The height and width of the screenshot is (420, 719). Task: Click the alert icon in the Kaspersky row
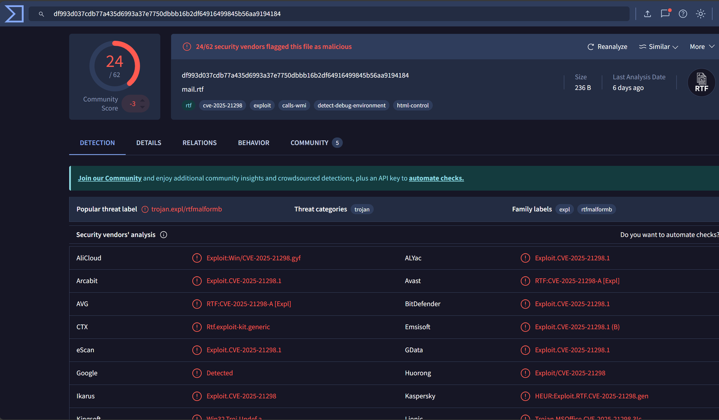525,396
